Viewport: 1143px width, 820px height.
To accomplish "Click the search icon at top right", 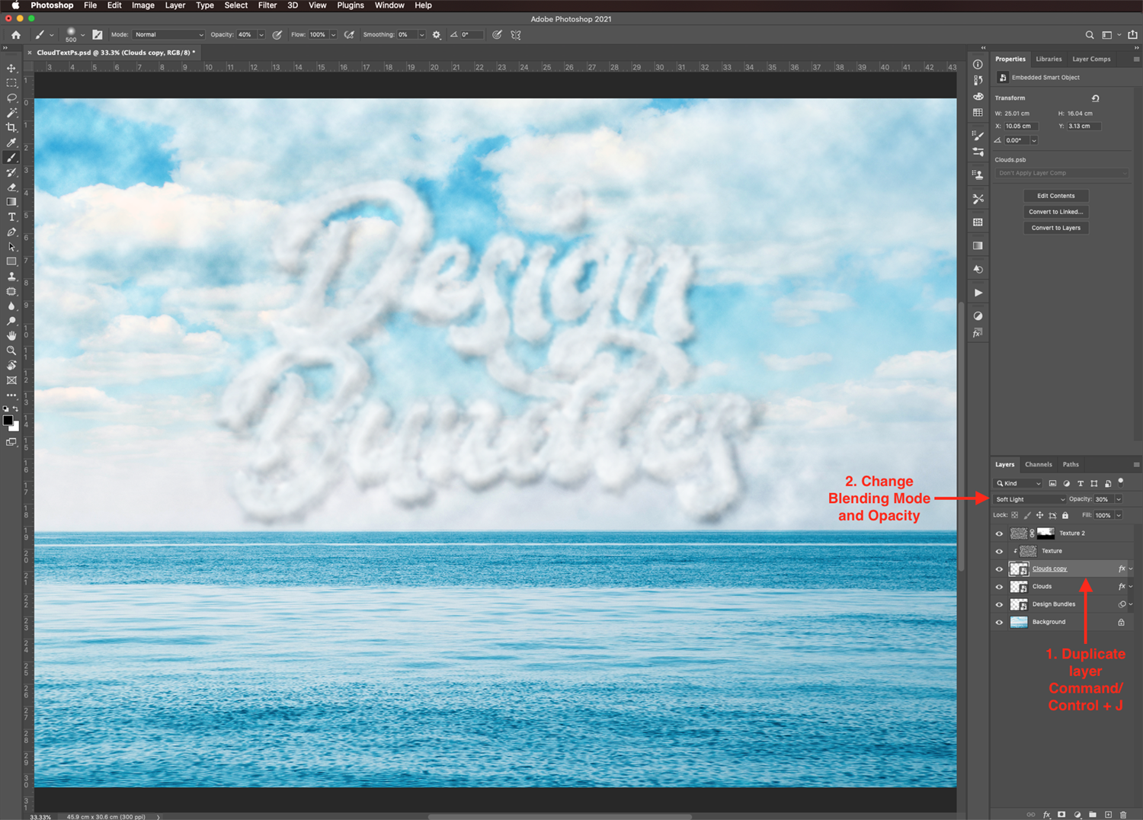I will [1090, 35].
